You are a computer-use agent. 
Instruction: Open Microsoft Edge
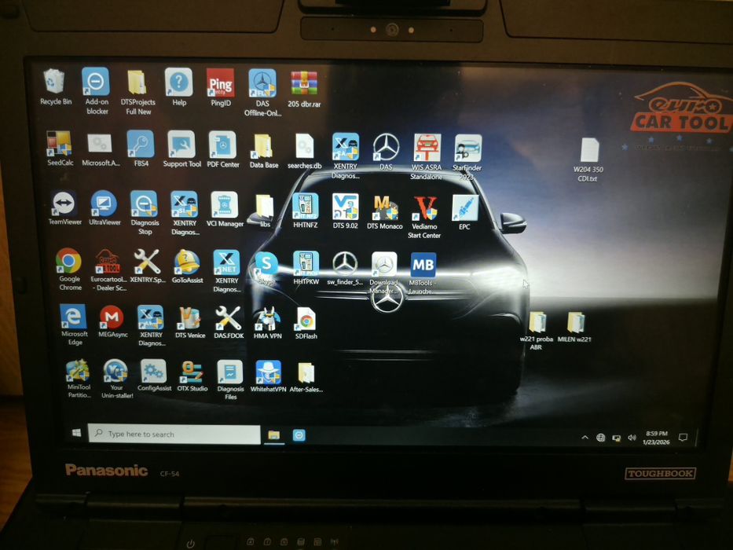pos(73,317)
